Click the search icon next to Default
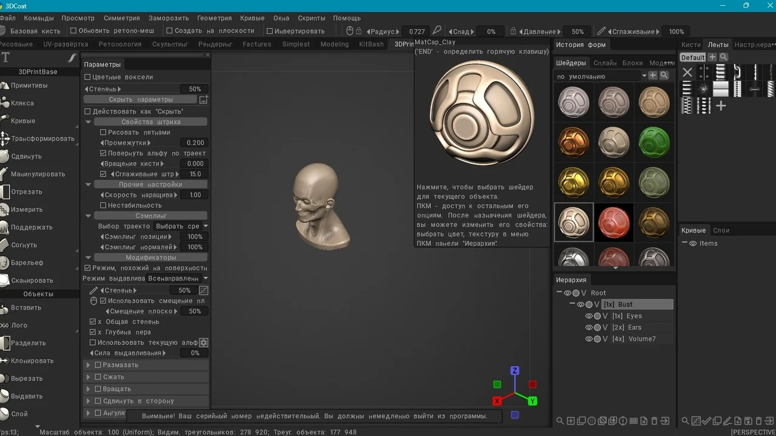Screen dimensions: 776x436 [723, 57]
